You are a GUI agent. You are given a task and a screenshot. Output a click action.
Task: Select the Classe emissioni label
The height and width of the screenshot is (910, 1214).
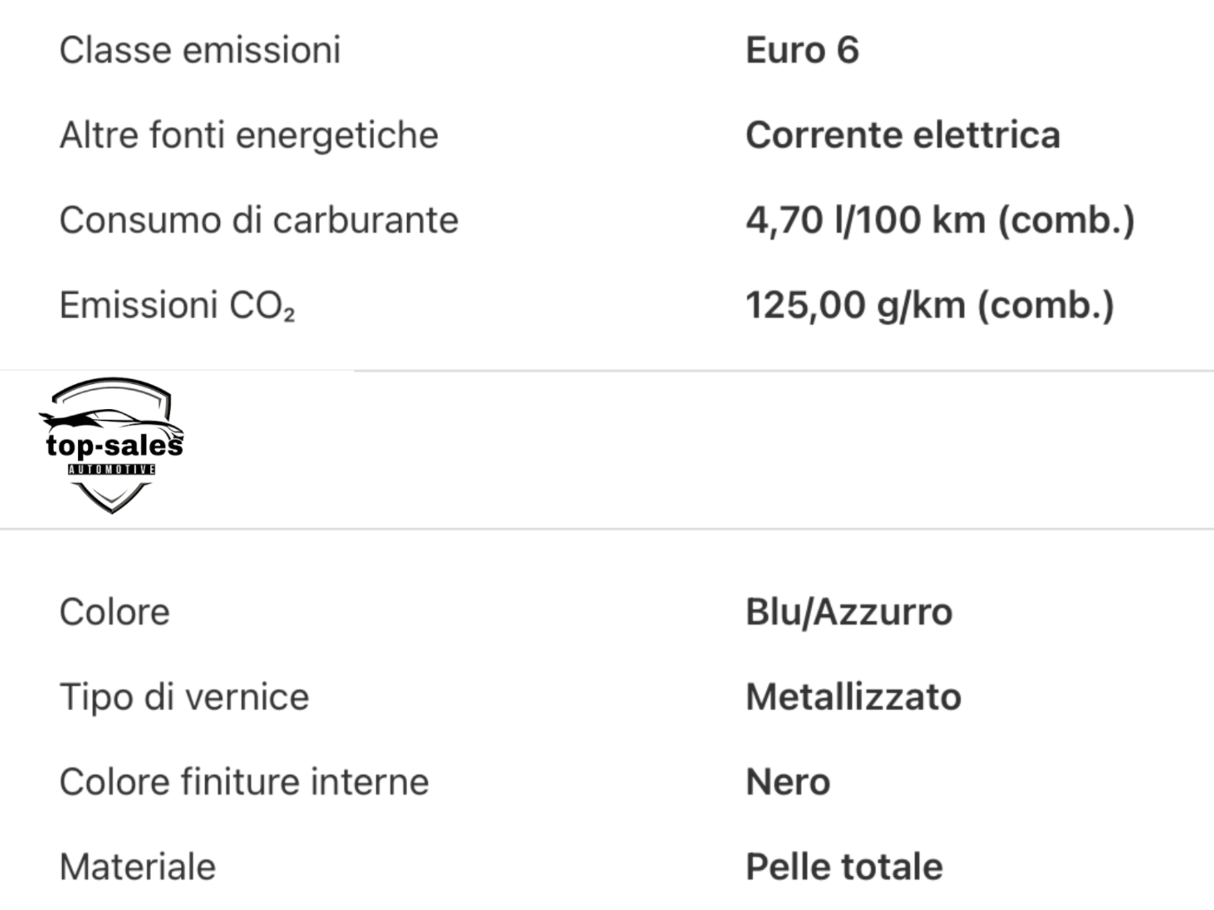(x=200, y=50)
